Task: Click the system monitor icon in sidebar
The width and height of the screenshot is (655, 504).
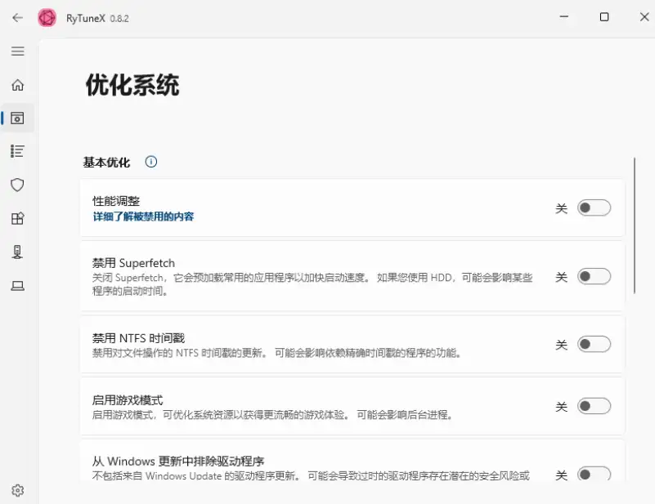Action: tap(17, 285)
